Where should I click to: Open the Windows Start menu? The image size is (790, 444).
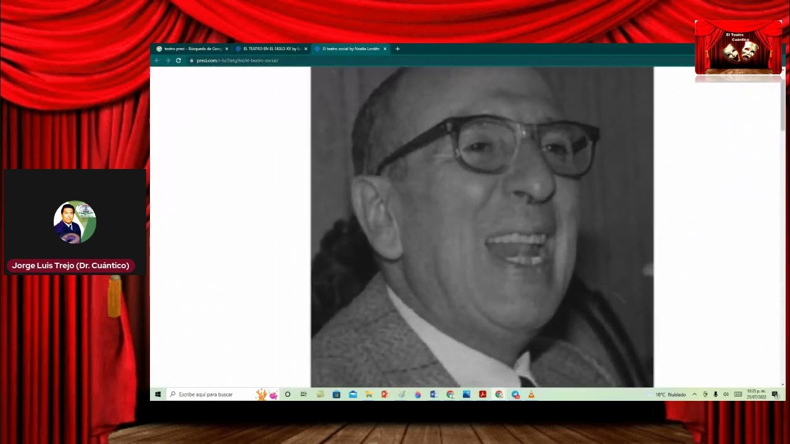[158, 395]
